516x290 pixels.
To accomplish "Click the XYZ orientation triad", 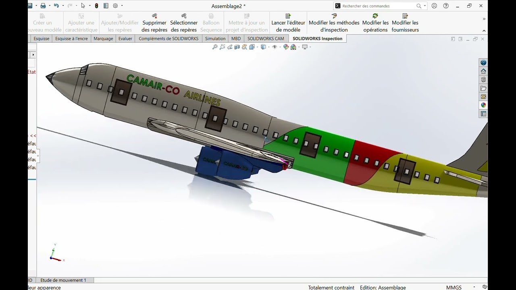I will (56, 254).
